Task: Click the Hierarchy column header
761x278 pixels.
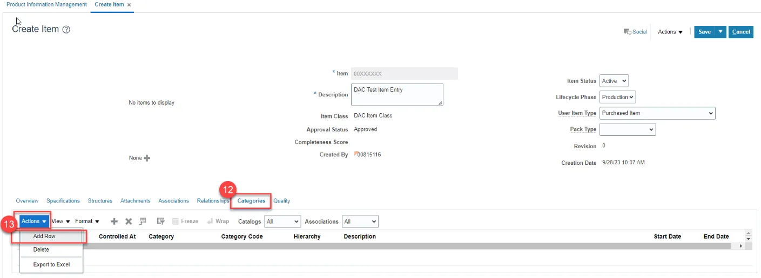Action: (x=307, y=237)
